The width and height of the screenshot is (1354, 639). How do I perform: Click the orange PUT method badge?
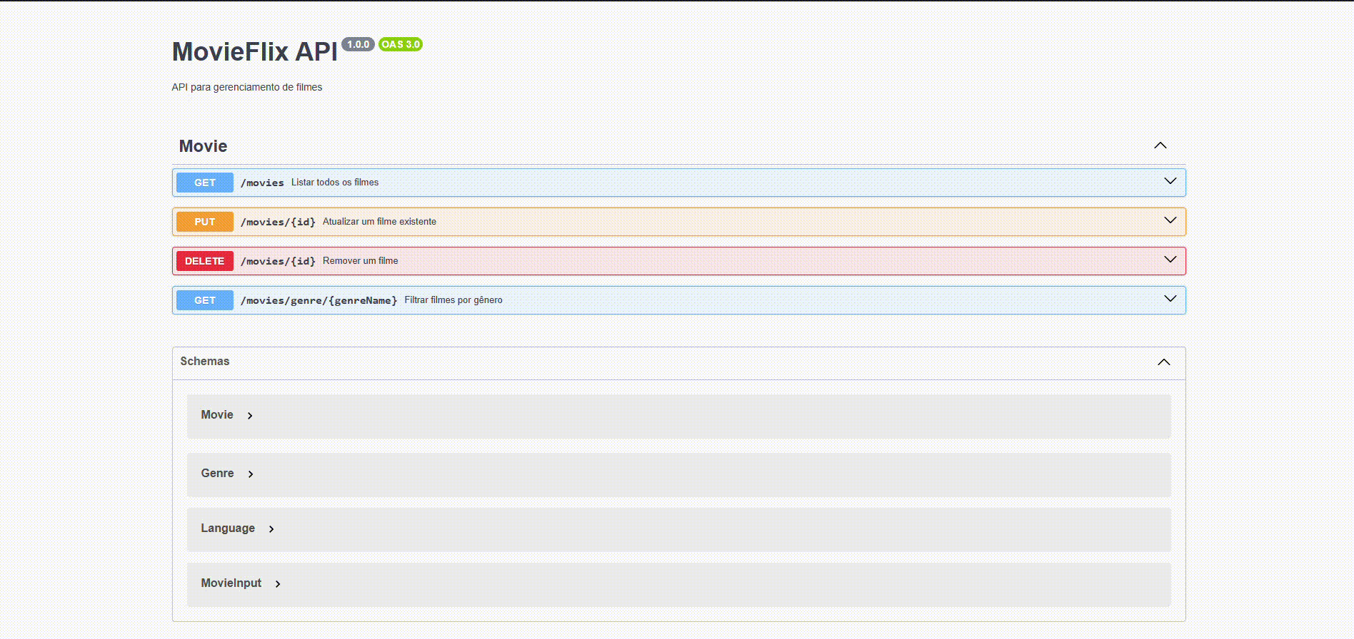tap(205, 222)
